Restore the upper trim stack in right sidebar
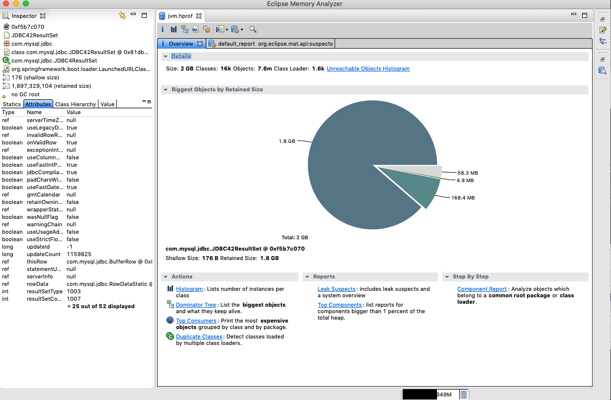 (x=603, y=19)
